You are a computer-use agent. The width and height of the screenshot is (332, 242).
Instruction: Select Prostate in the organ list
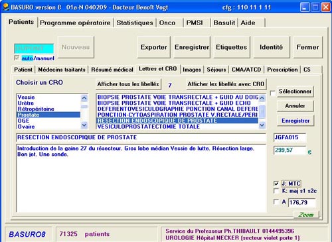click(x=48, y=115)
